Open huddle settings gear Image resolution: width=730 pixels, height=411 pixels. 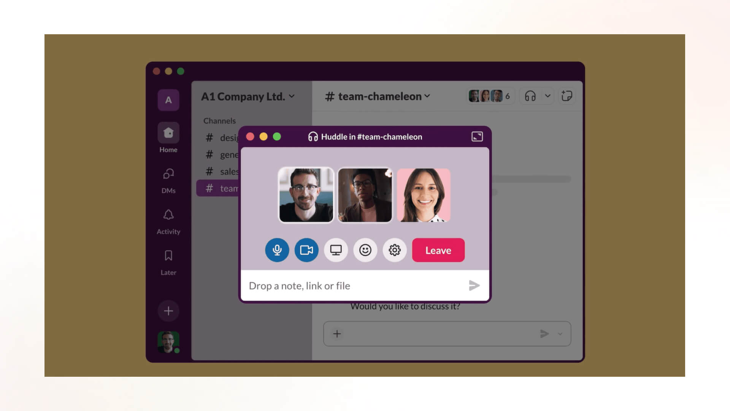click(394, 250)
